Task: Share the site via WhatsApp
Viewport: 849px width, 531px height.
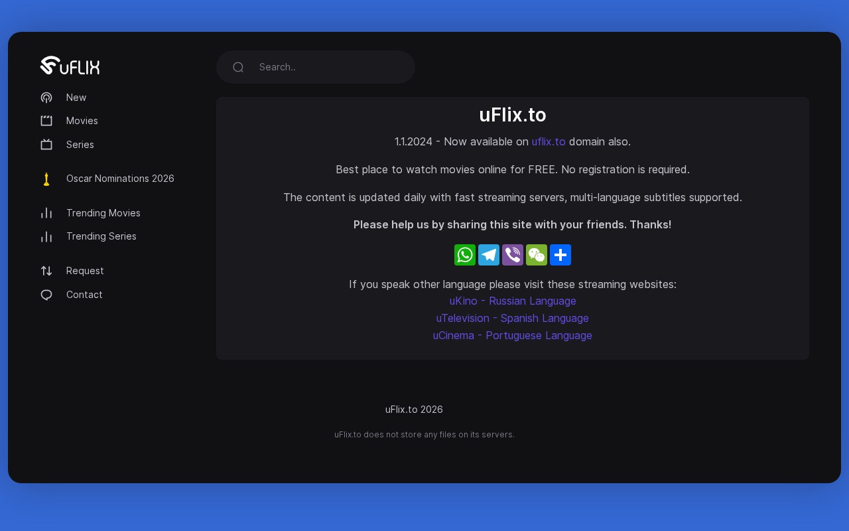Action: [465, 255]
